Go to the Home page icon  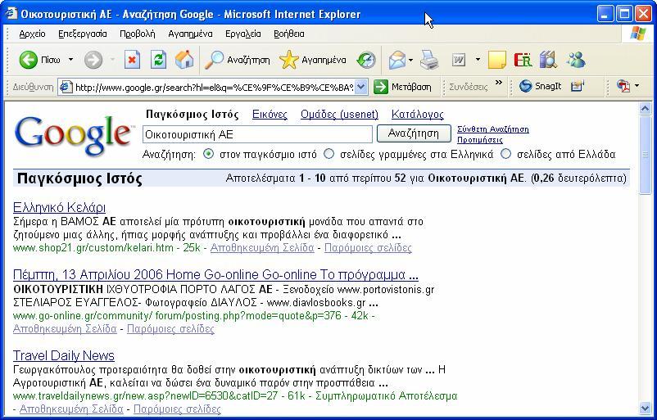tap(184, 60)
